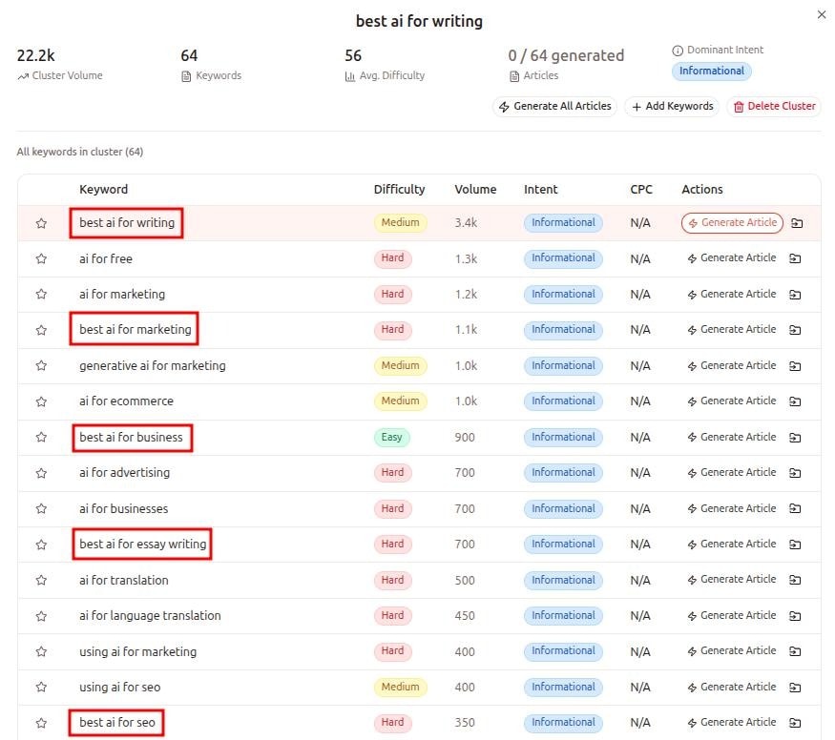Generate Article for 'best ai for marketing'

tap(732, 330)
